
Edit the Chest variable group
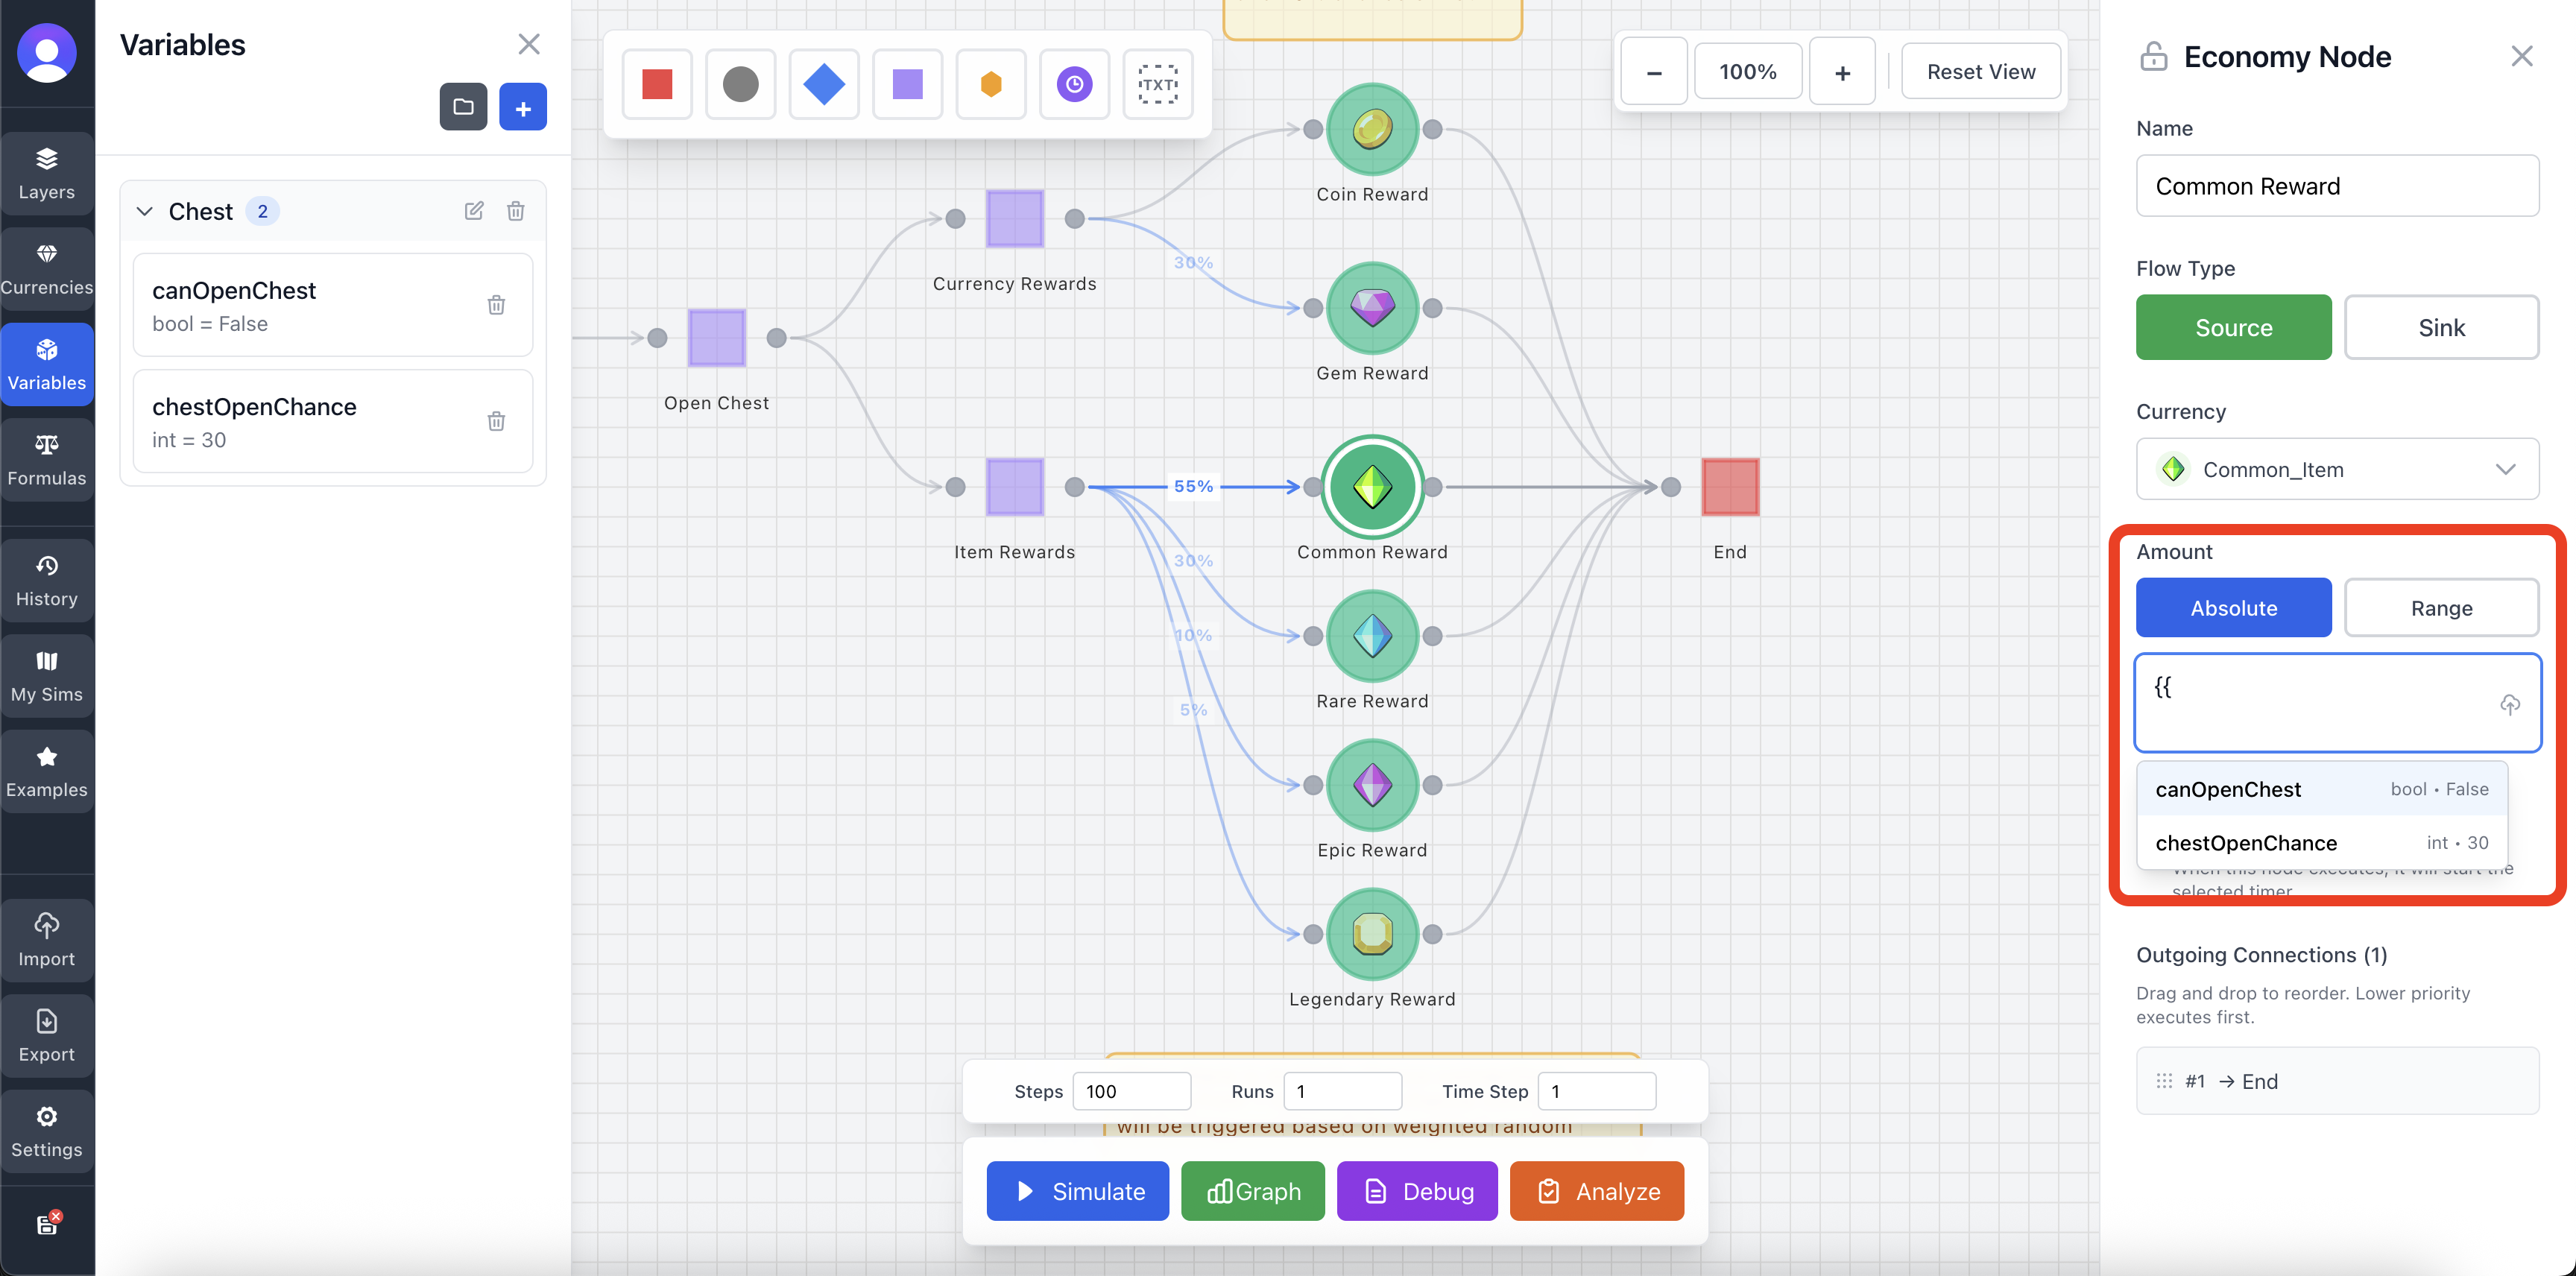(474, 211)
